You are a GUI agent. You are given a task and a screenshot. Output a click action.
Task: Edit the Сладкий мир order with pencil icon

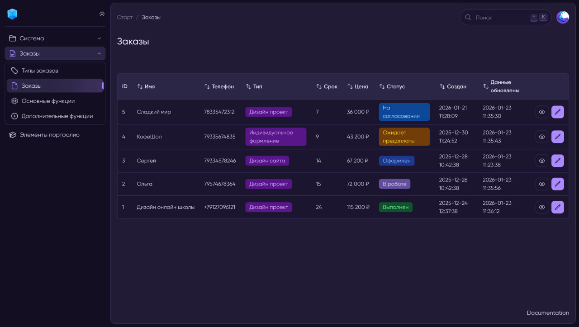557,112
